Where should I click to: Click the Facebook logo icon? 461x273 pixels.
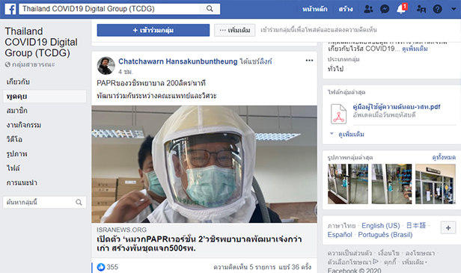click(x=10, y=9)
